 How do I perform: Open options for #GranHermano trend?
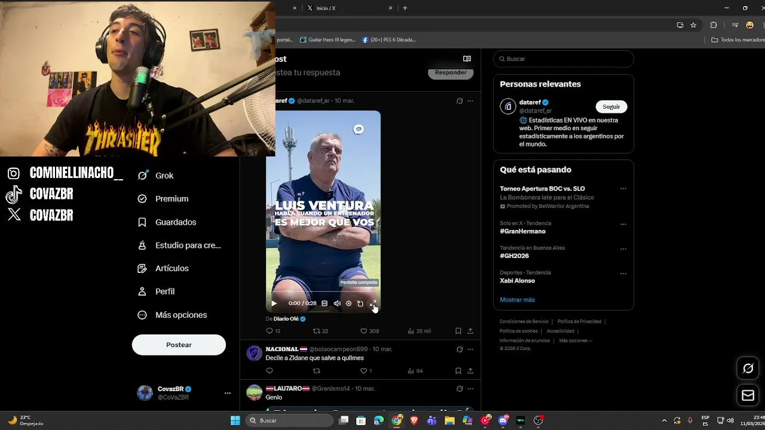click(x=623, y=225)
